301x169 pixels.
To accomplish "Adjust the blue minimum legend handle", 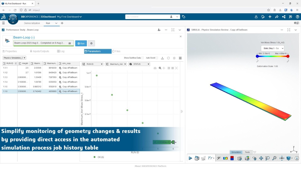I will [x=257, y=56].
